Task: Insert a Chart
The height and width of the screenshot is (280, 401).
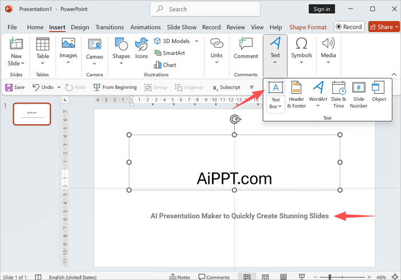Action: [x=165, y=65]
